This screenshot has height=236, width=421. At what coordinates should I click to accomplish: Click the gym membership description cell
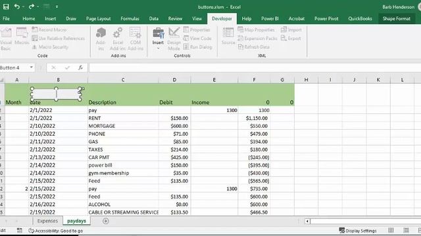click(123, 173)
